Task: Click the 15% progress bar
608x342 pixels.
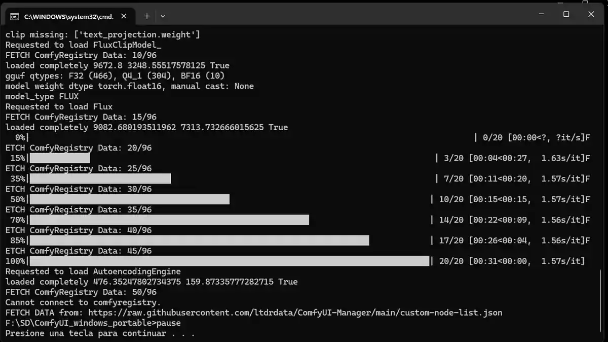Action: click(59, 158)
